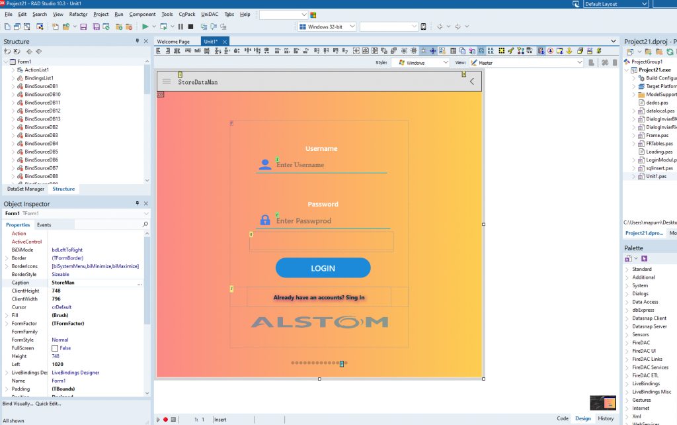
Task: Click the back chevron on StoreDataMan header
Action: (x=472, y=81)
